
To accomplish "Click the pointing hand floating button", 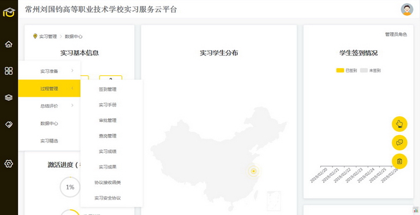I will pyautogui.click(x=400, y=124).
